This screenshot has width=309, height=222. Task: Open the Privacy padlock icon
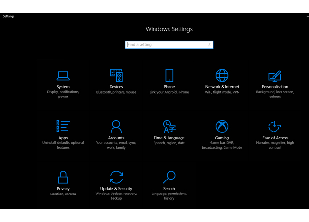point(63,177)
